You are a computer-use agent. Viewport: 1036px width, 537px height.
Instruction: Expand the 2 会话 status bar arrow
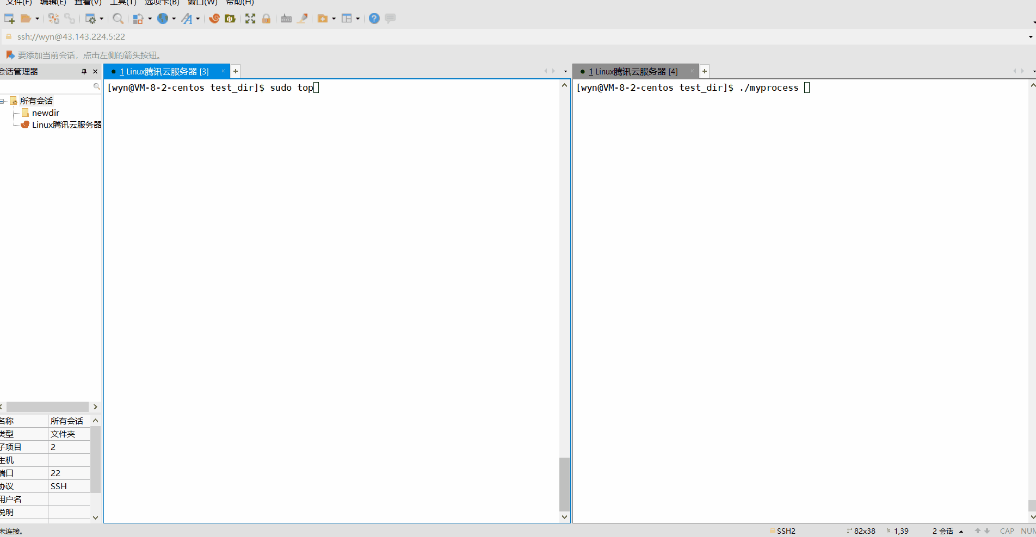tap(961, 531)
